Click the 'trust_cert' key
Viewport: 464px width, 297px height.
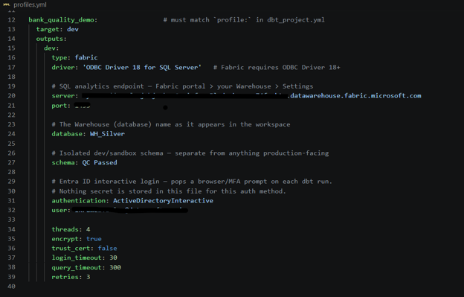(x=71, y=248)
